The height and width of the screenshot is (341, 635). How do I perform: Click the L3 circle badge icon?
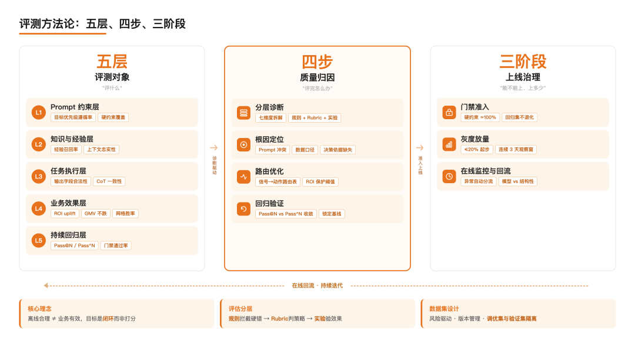[38, 176]
